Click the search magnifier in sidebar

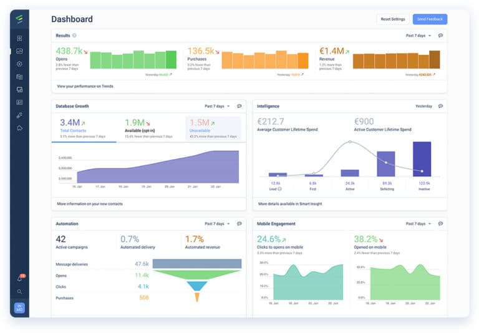19,291
